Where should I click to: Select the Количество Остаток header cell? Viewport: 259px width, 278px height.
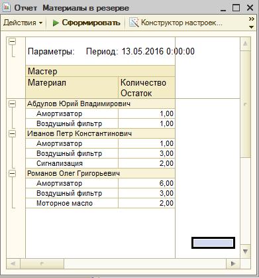point(146,88)
